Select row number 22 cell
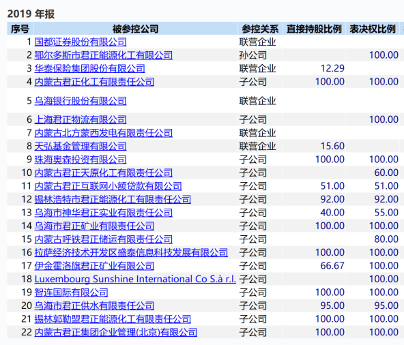404x345 pixels. point(20,332)
